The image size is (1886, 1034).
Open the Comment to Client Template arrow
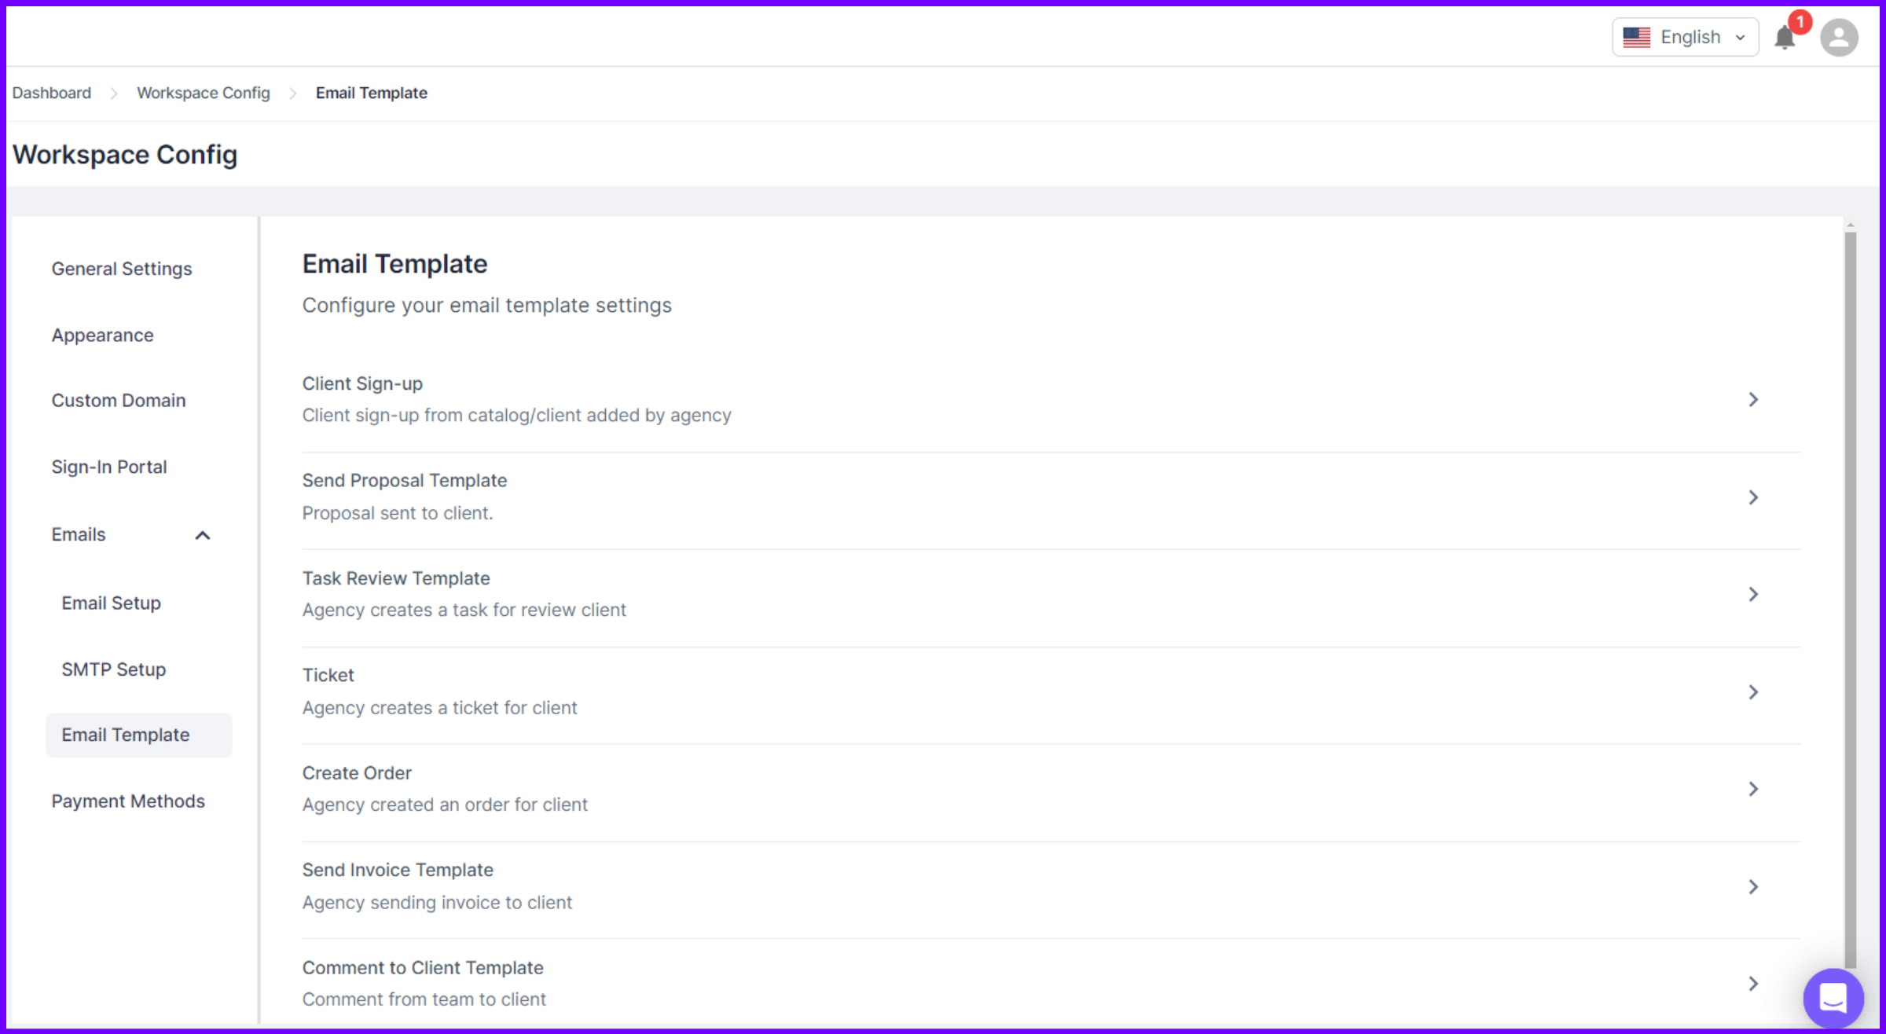(1755, 983)
